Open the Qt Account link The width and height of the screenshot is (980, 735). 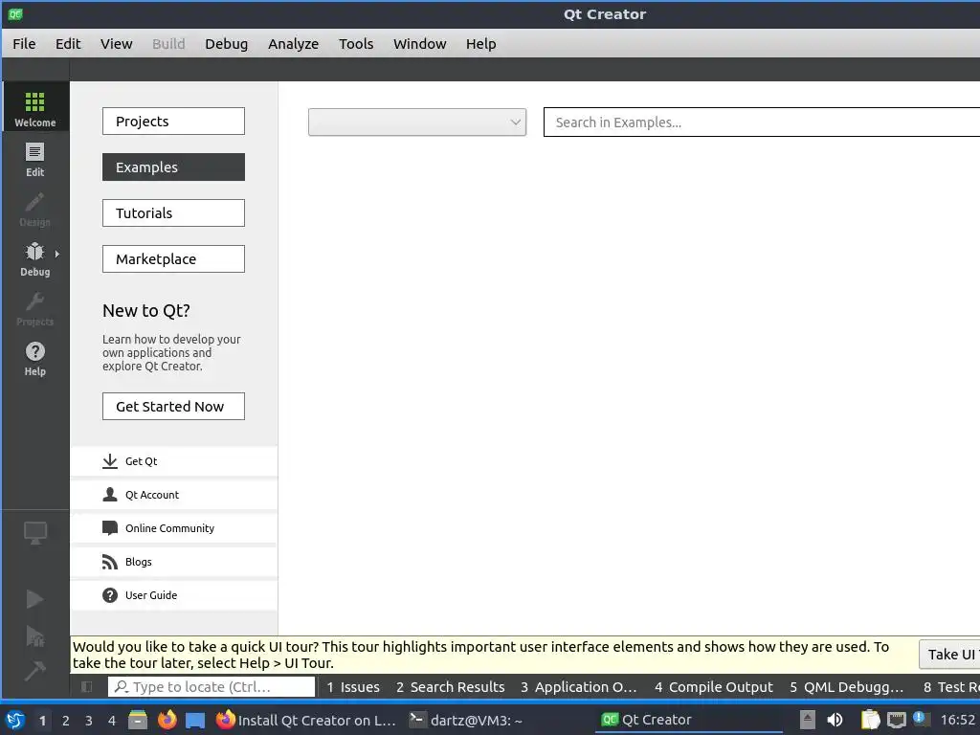(x=174, y=495)
